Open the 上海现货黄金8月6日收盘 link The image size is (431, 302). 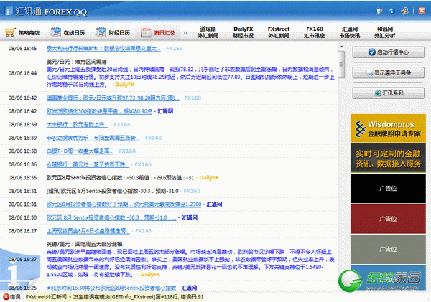tap(88, 231)
